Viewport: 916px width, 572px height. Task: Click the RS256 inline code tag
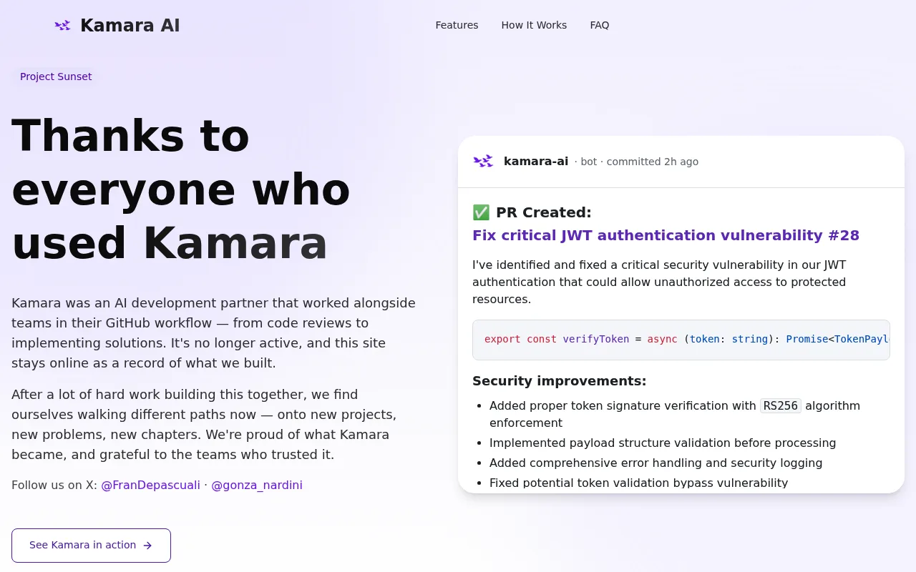(x=781, y=405)
